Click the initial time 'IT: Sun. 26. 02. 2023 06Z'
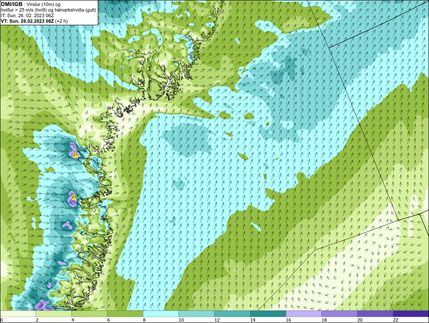 coord(27,15)
